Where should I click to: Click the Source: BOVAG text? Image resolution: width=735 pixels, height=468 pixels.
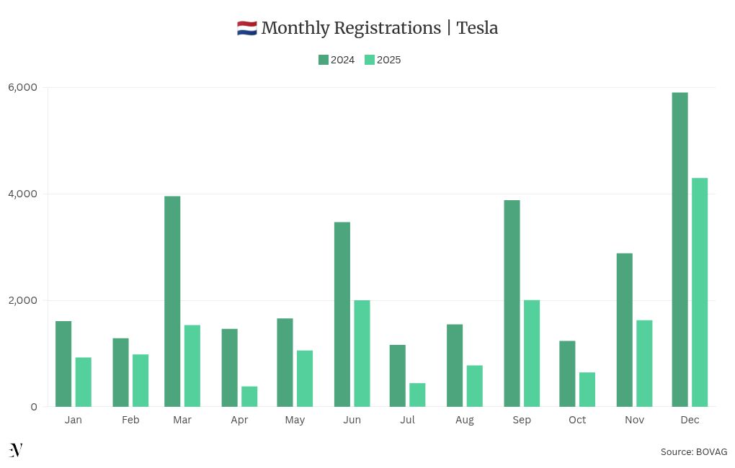coord(693,451)
